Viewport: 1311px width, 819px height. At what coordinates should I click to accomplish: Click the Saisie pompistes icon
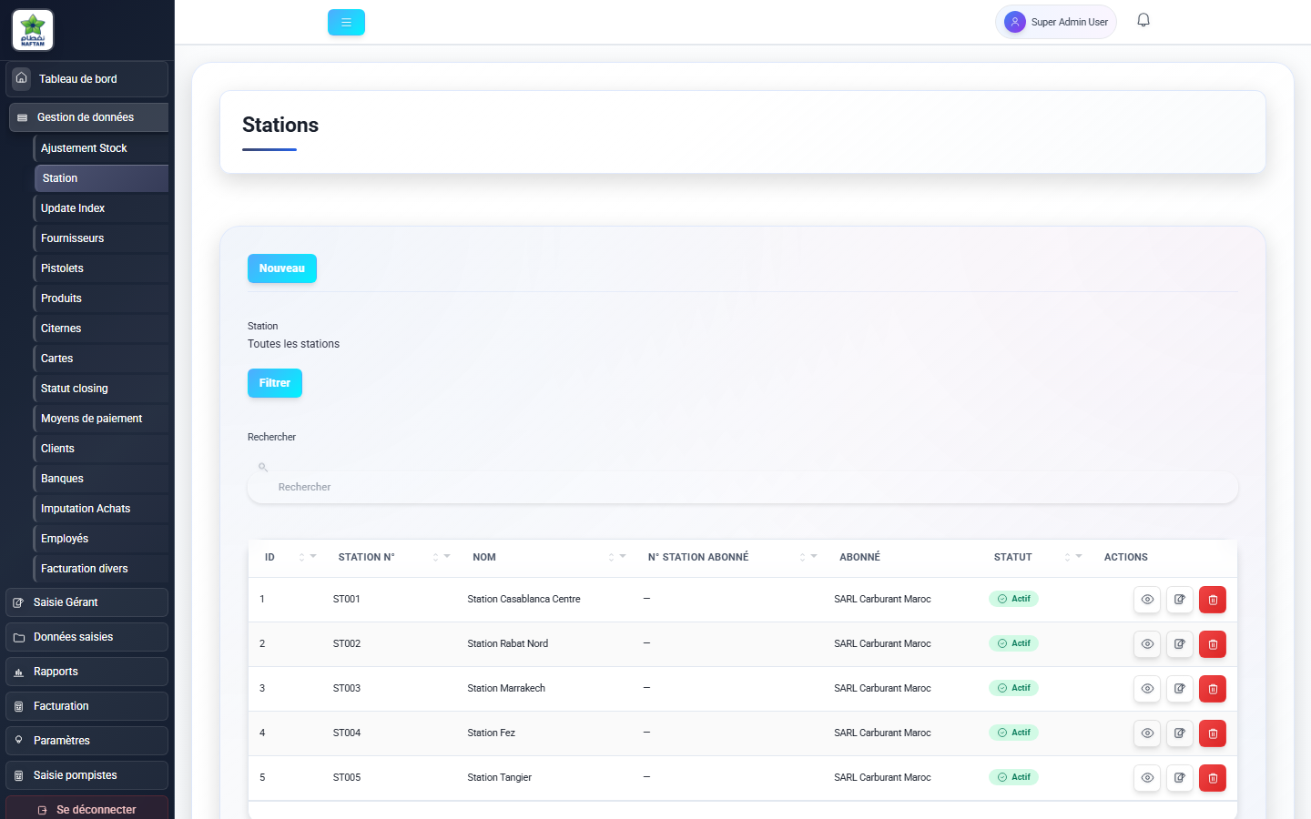tap(18, 775)
